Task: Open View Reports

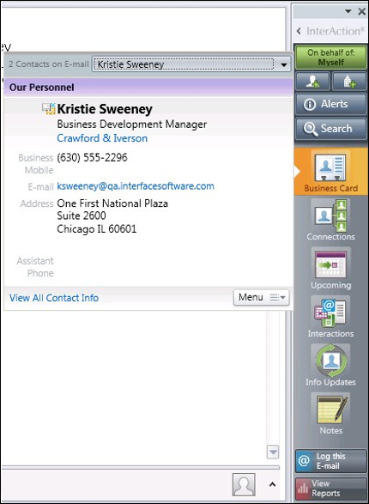Action: 330,489
